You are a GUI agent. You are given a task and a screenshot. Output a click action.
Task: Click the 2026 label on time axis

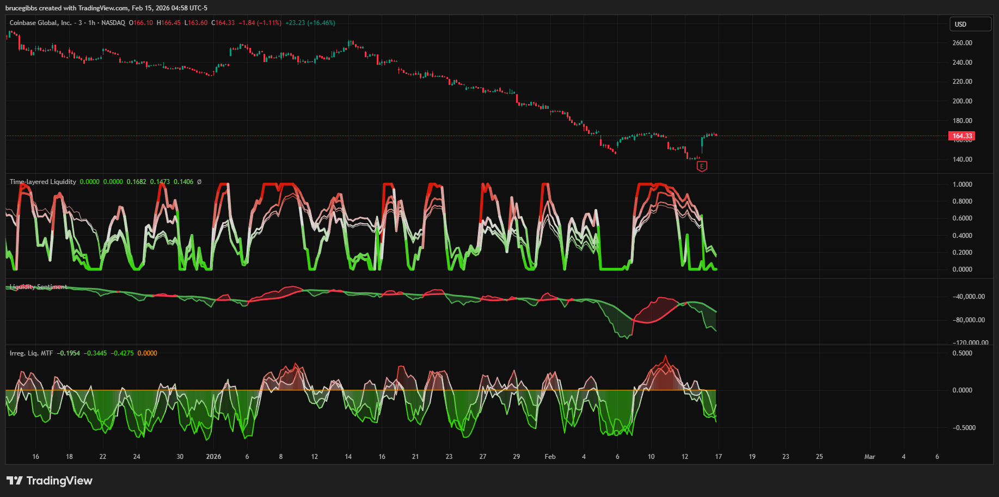pos(213,457)
